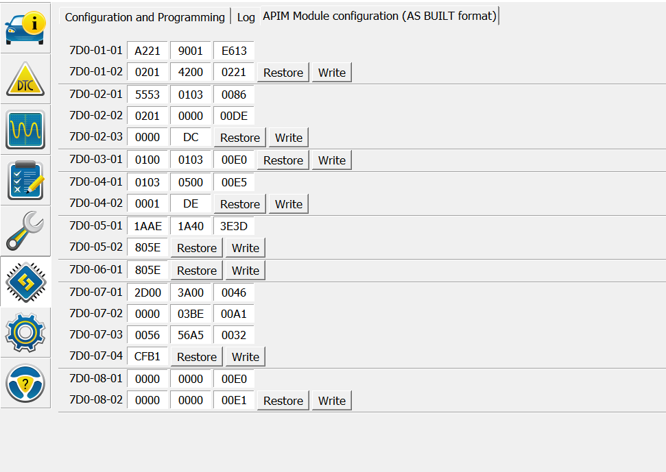Switch to the Log tab
666x472 pixels.
[x=246, y=17]
